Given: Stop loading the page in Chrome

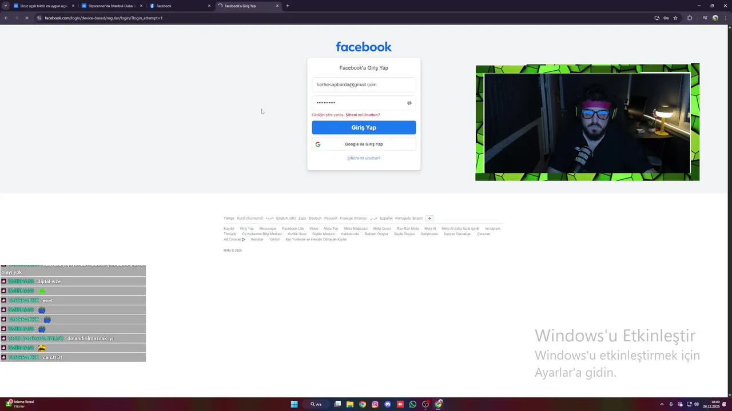Looking at the screenshot, I should 27,18.
